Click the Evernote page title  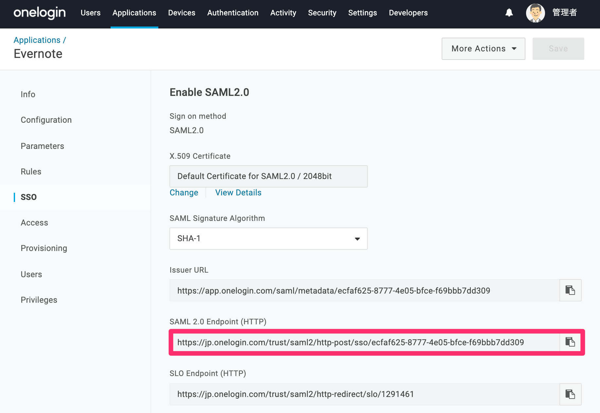[x=38, y=54]
